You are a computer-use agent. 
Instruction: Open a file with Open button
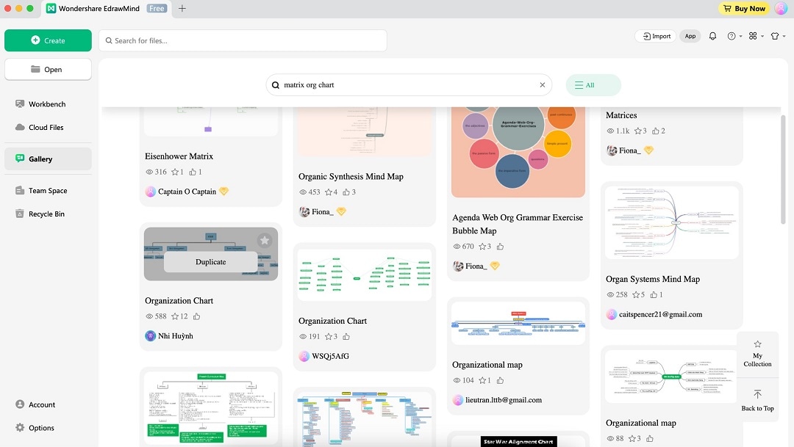tap(48, 69)
